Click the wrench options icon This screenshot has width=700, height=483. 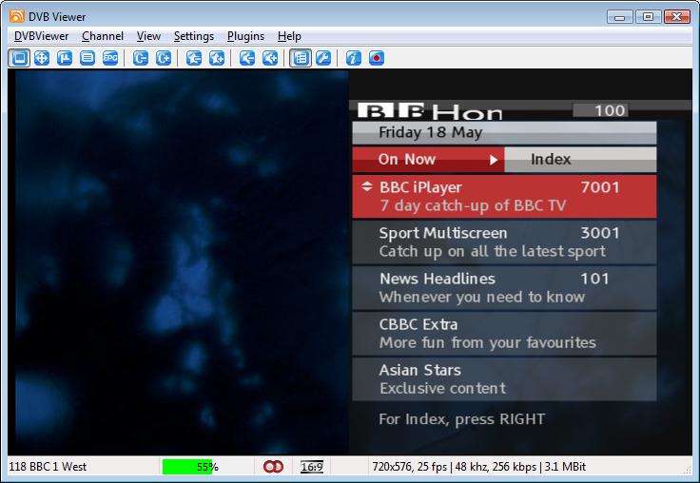(x=323, y=58)
